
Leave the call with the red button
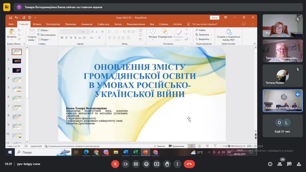(189, 164)
